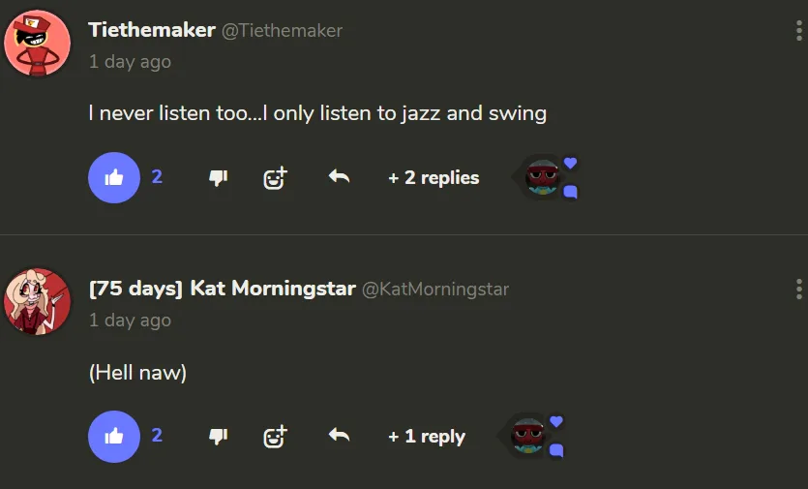Click the Tiethemaker username link
The width and height of the screenshot is (808, 489).
[152, 30]
